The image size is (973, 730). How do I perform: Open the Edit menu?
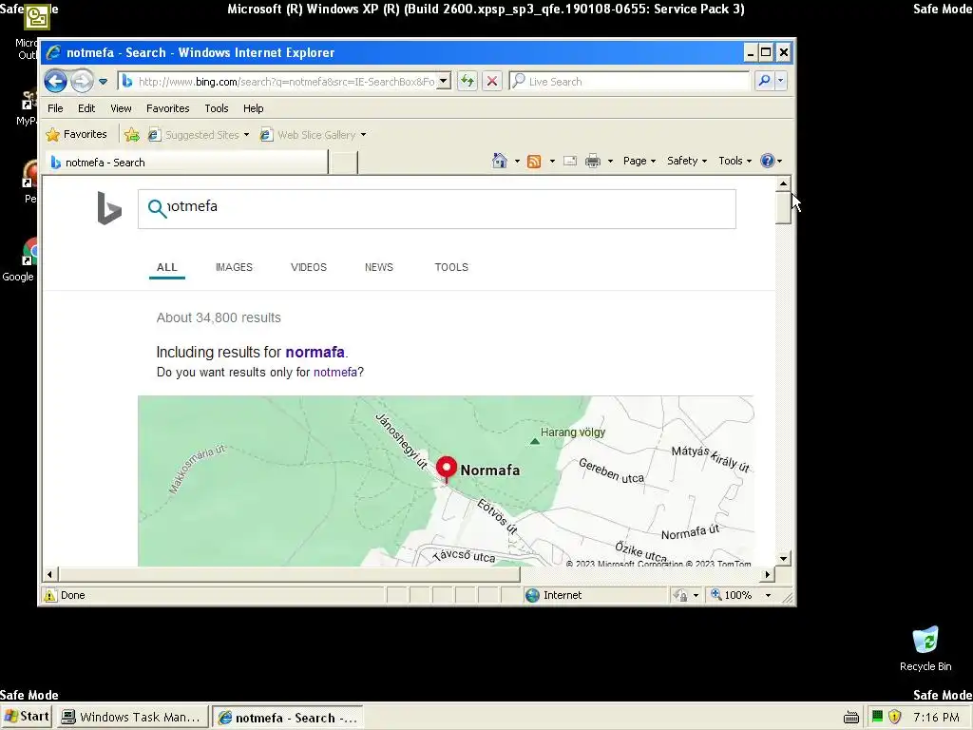[x=86, y=108]
